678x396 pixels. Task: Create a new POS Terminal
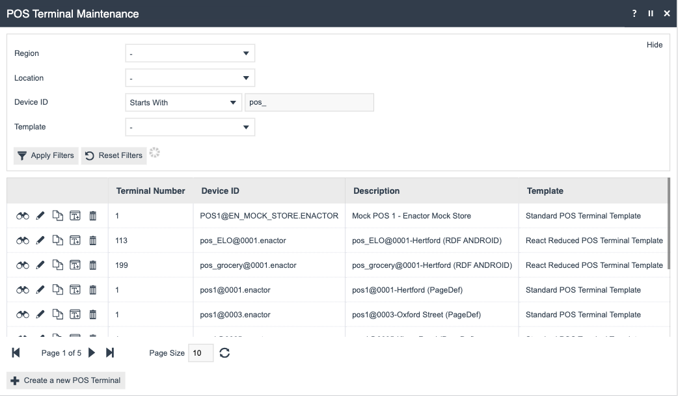(65, 380)
